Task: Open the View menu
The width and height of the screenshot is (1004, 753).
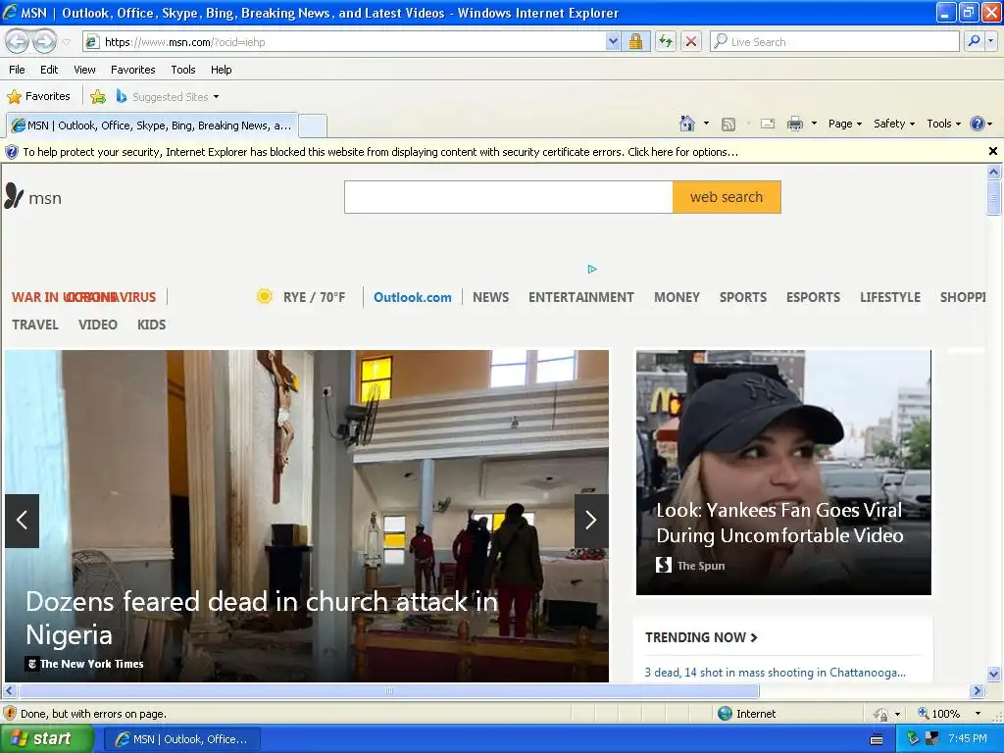Action: coord(84,70)
